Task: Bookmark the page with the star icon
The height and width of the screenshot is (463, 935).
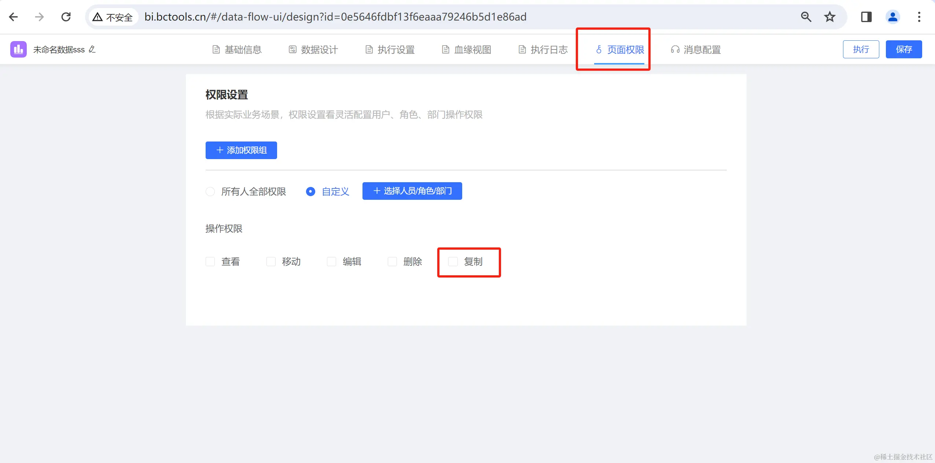Action: 829,17
